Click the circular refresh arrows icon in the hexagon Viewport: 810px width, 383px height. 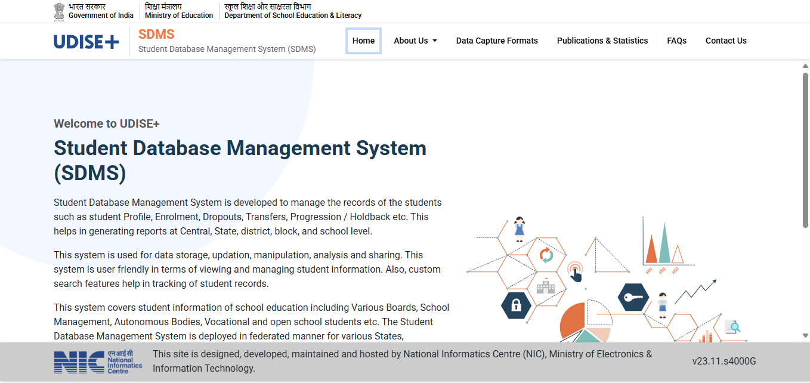[x=547, y=255]
